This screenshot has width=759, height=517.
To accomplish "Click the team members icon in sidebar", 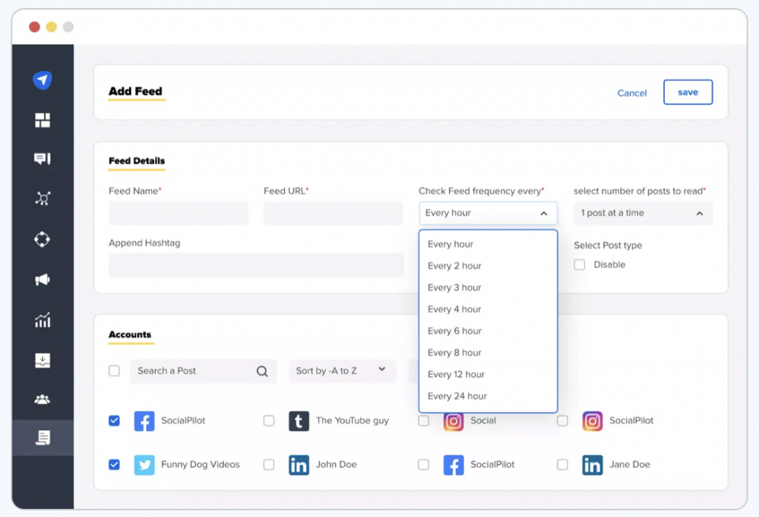I will pos(42,398).
